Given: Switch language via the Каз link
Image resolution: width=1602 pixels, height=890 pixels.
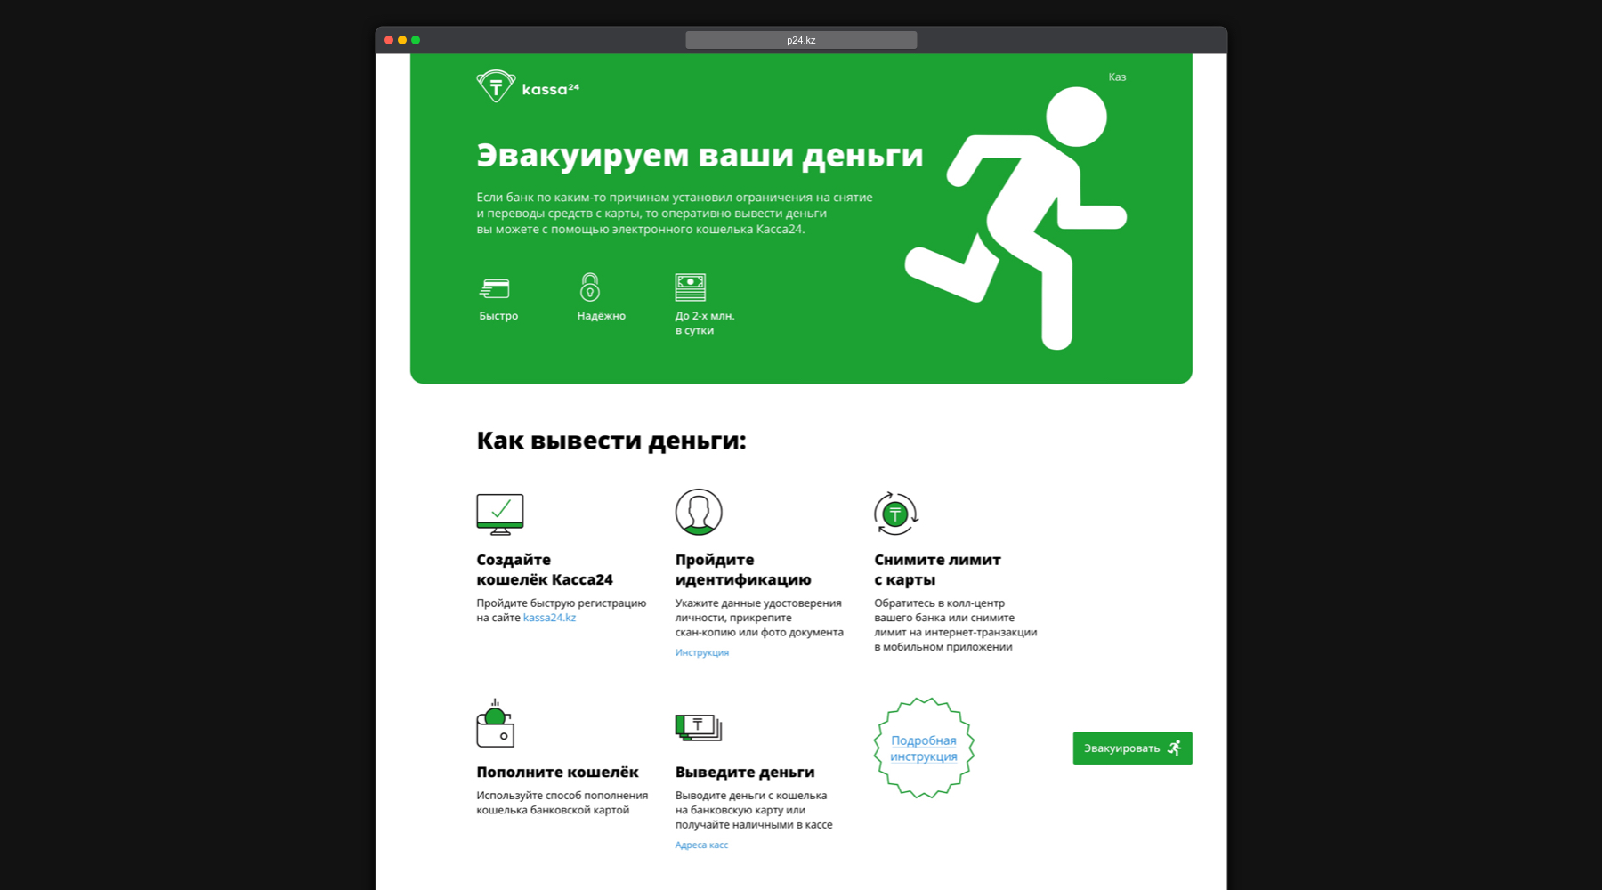Looking at the screenshot, I should tap(1117, 77).
